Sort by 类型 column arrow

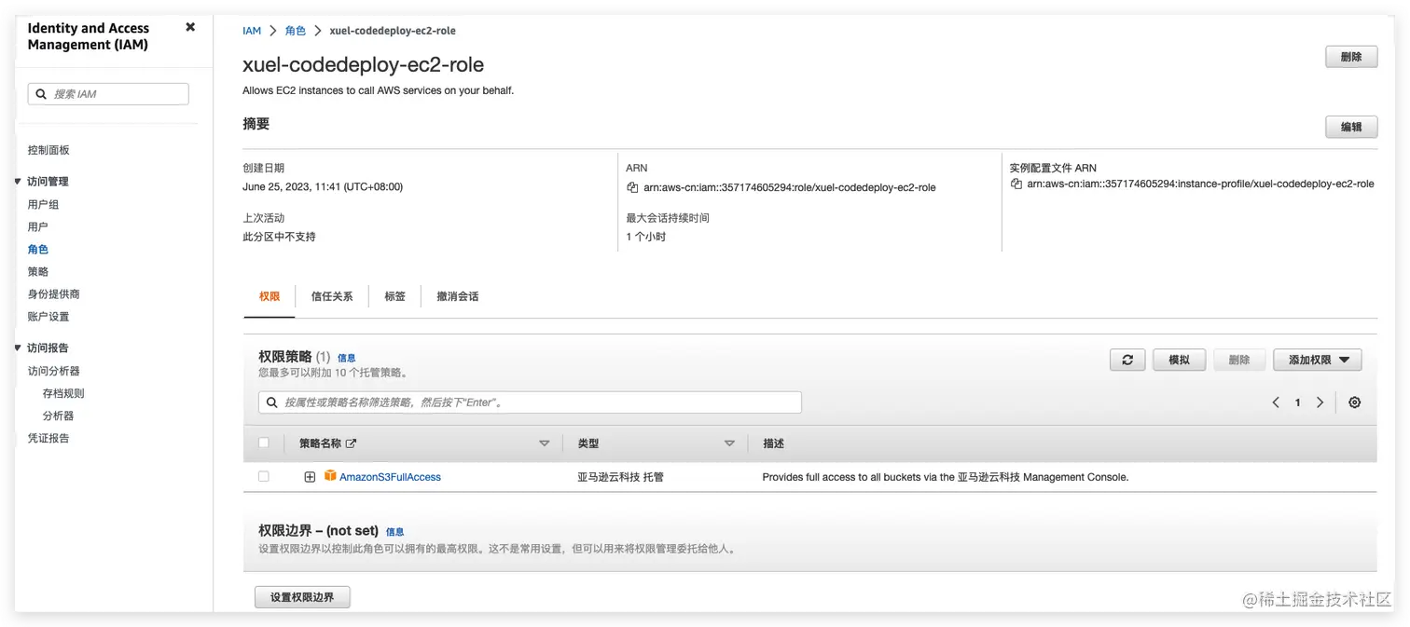[729, 444]
